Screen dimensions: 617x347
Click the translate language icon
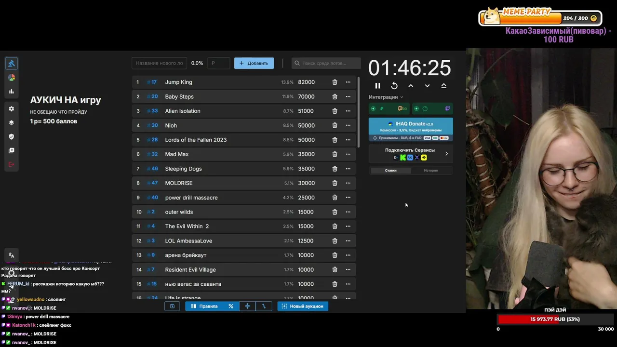tap(12, 255)
